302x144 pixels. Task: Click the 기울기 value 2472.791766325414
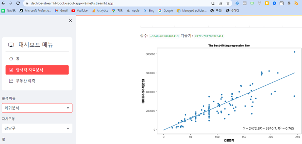(209, 36)
